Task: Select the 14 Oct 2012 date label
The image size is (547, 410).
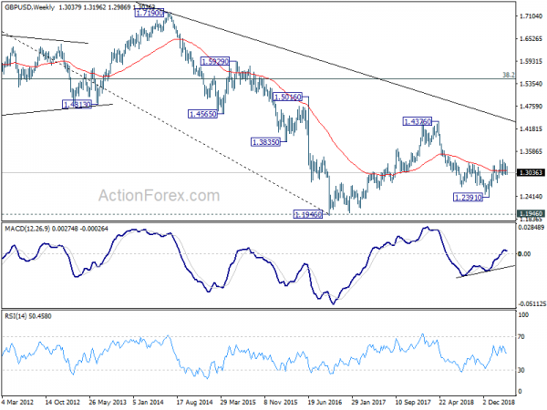Action: (x=62, y=402)
